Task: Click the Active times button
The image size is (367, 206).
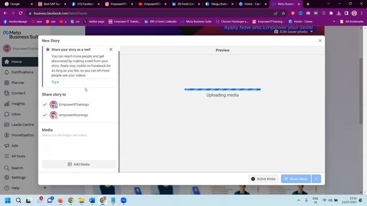Action: coord(263,179)
